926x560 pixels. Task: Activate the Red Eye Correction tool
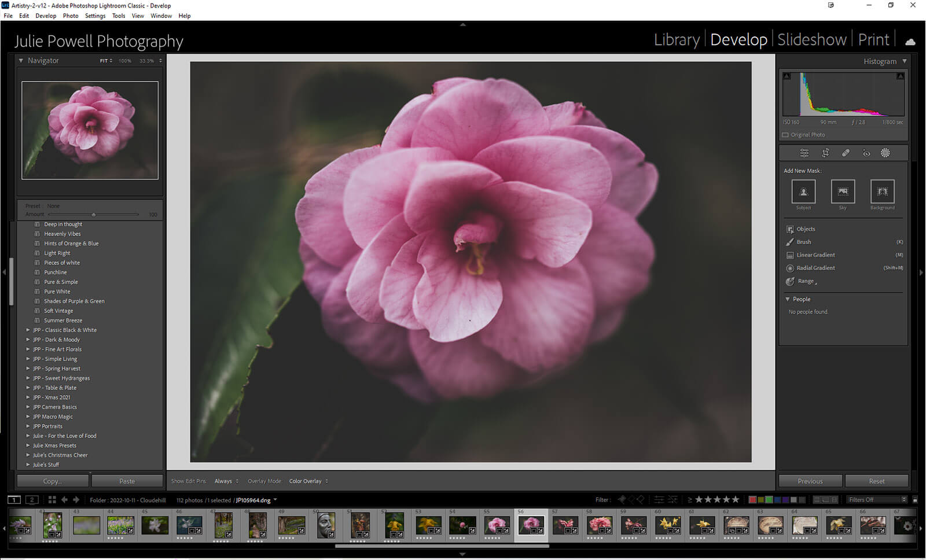[866, 153]
